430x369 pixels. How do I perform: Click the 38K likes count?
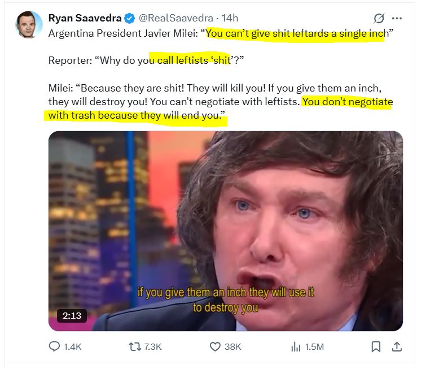(233, 347)
